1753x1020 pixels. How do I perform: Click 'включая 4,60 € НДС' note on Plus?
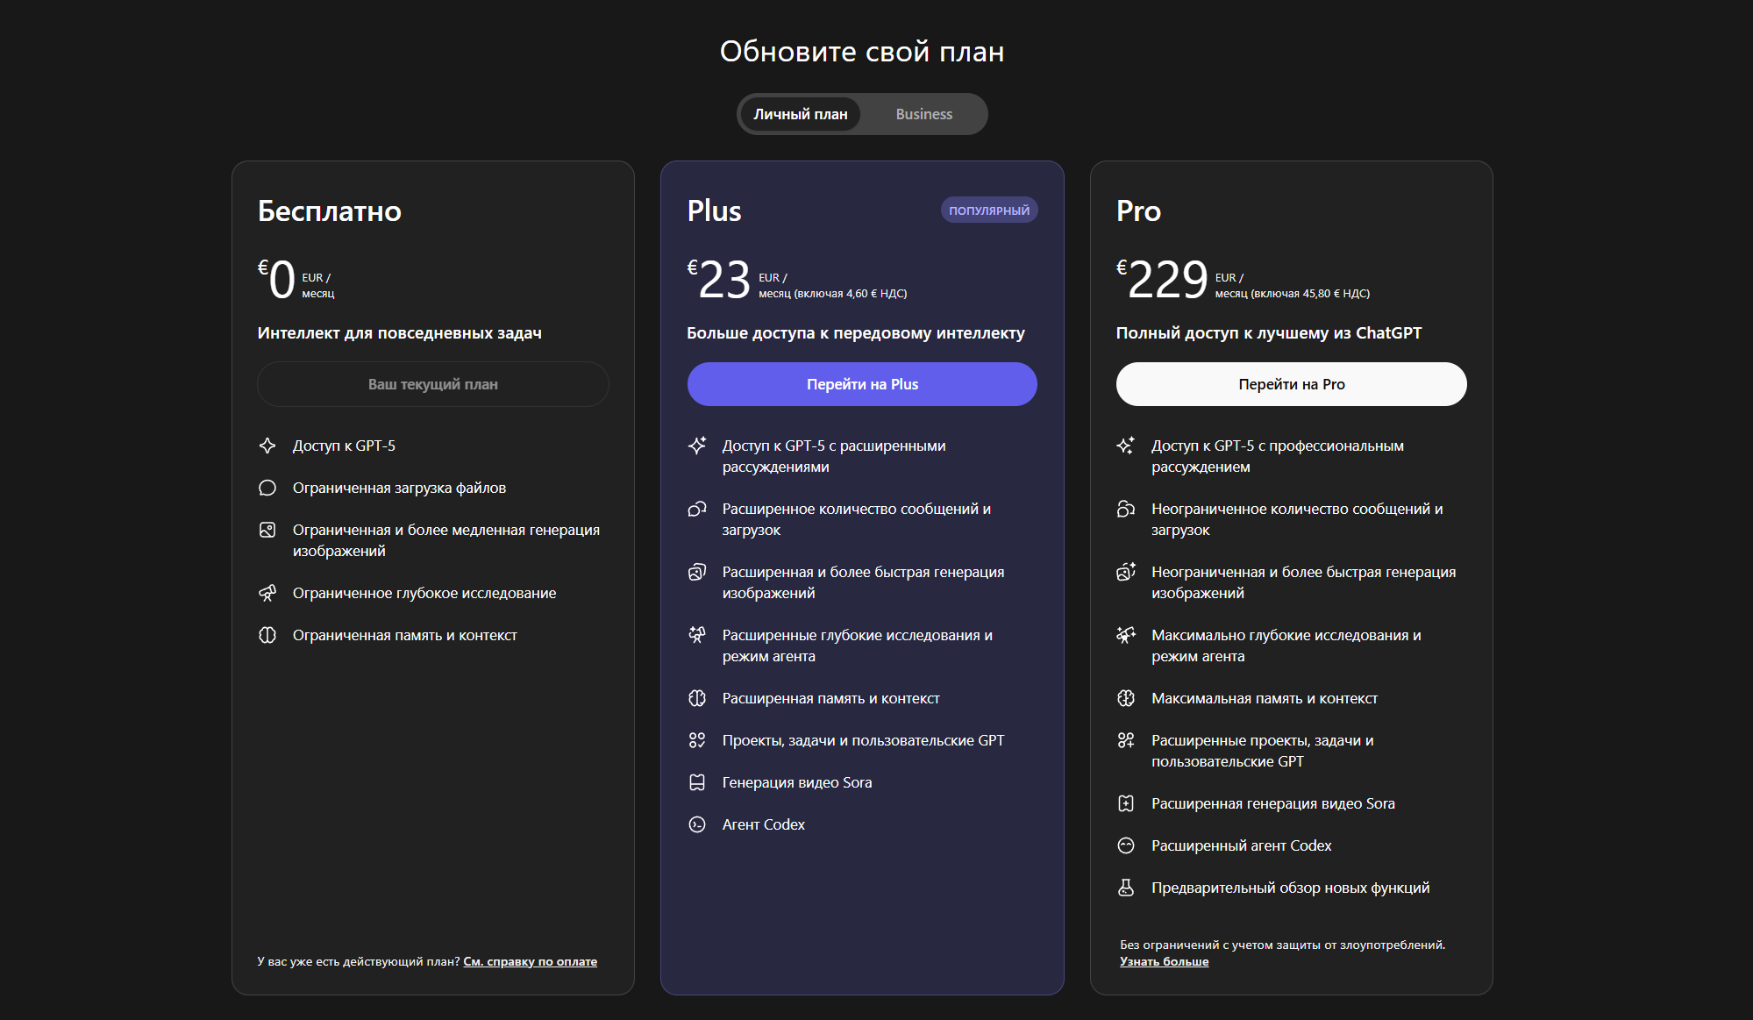[x=851, y=294]
